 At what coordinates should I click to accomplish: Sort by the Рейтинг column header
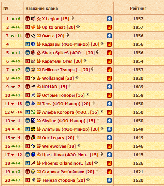coord(138,8)
